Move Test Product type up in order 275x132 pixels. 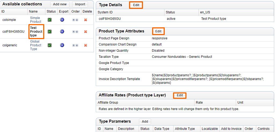point(74,32)
